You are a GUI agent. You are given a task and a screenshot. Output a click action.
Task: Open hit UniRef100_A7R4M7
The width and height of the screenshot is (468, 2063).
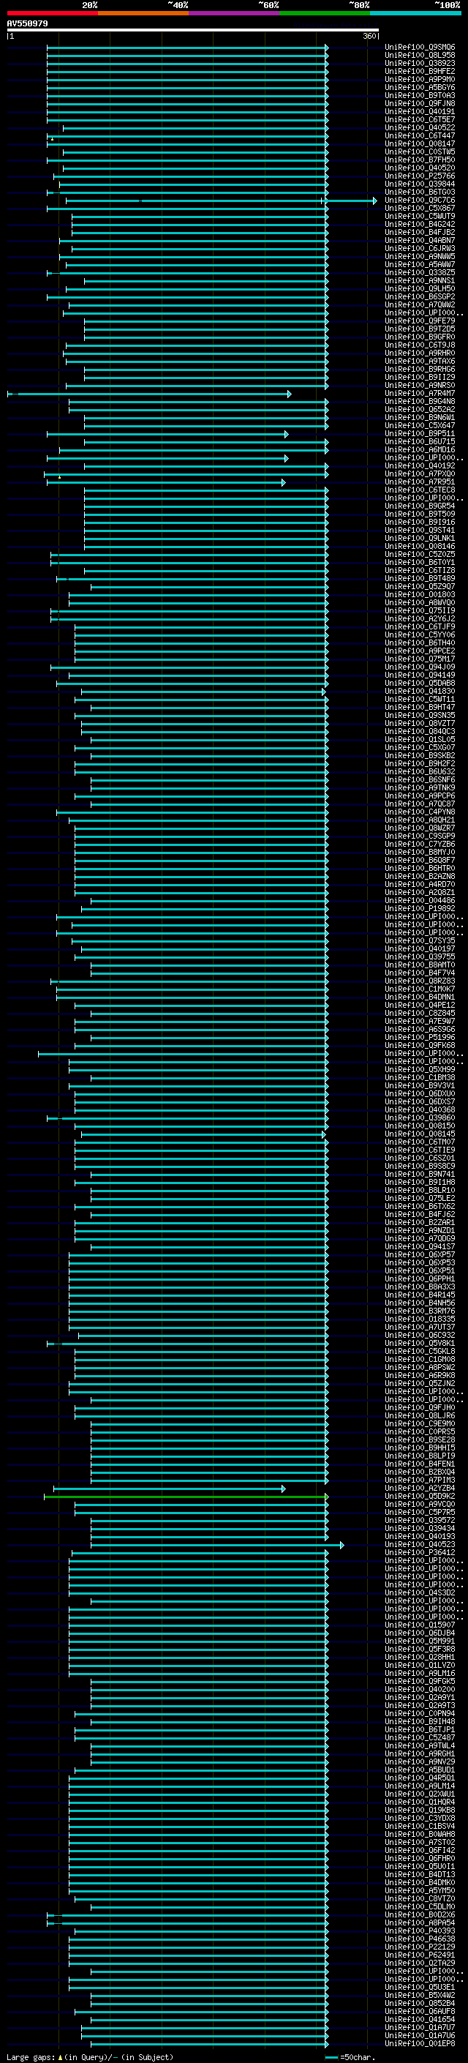[x=420, y=393]
